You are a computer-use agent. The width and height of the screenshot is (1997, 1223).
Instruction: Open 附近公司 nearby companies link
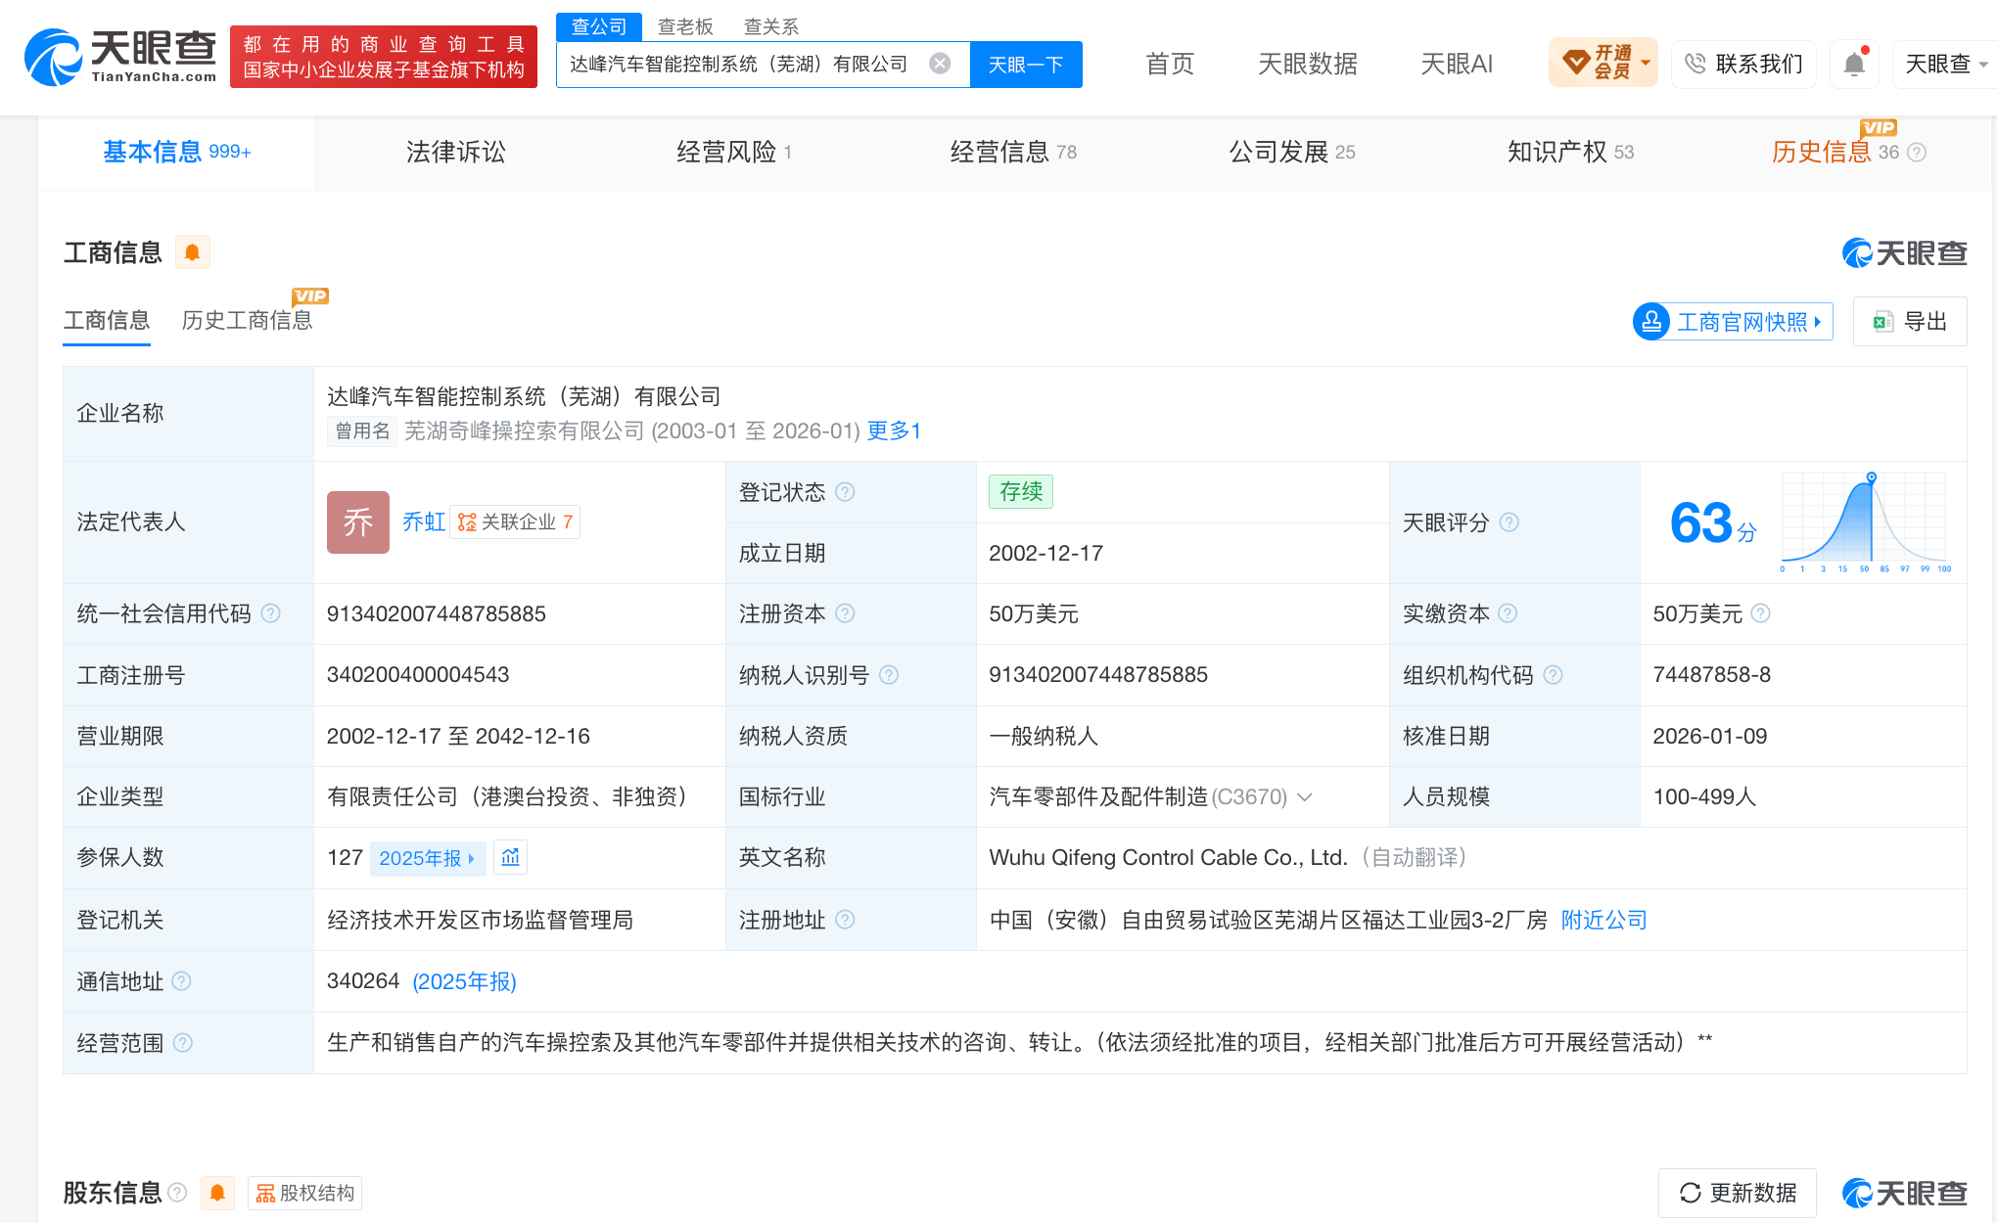[1603, 920]
